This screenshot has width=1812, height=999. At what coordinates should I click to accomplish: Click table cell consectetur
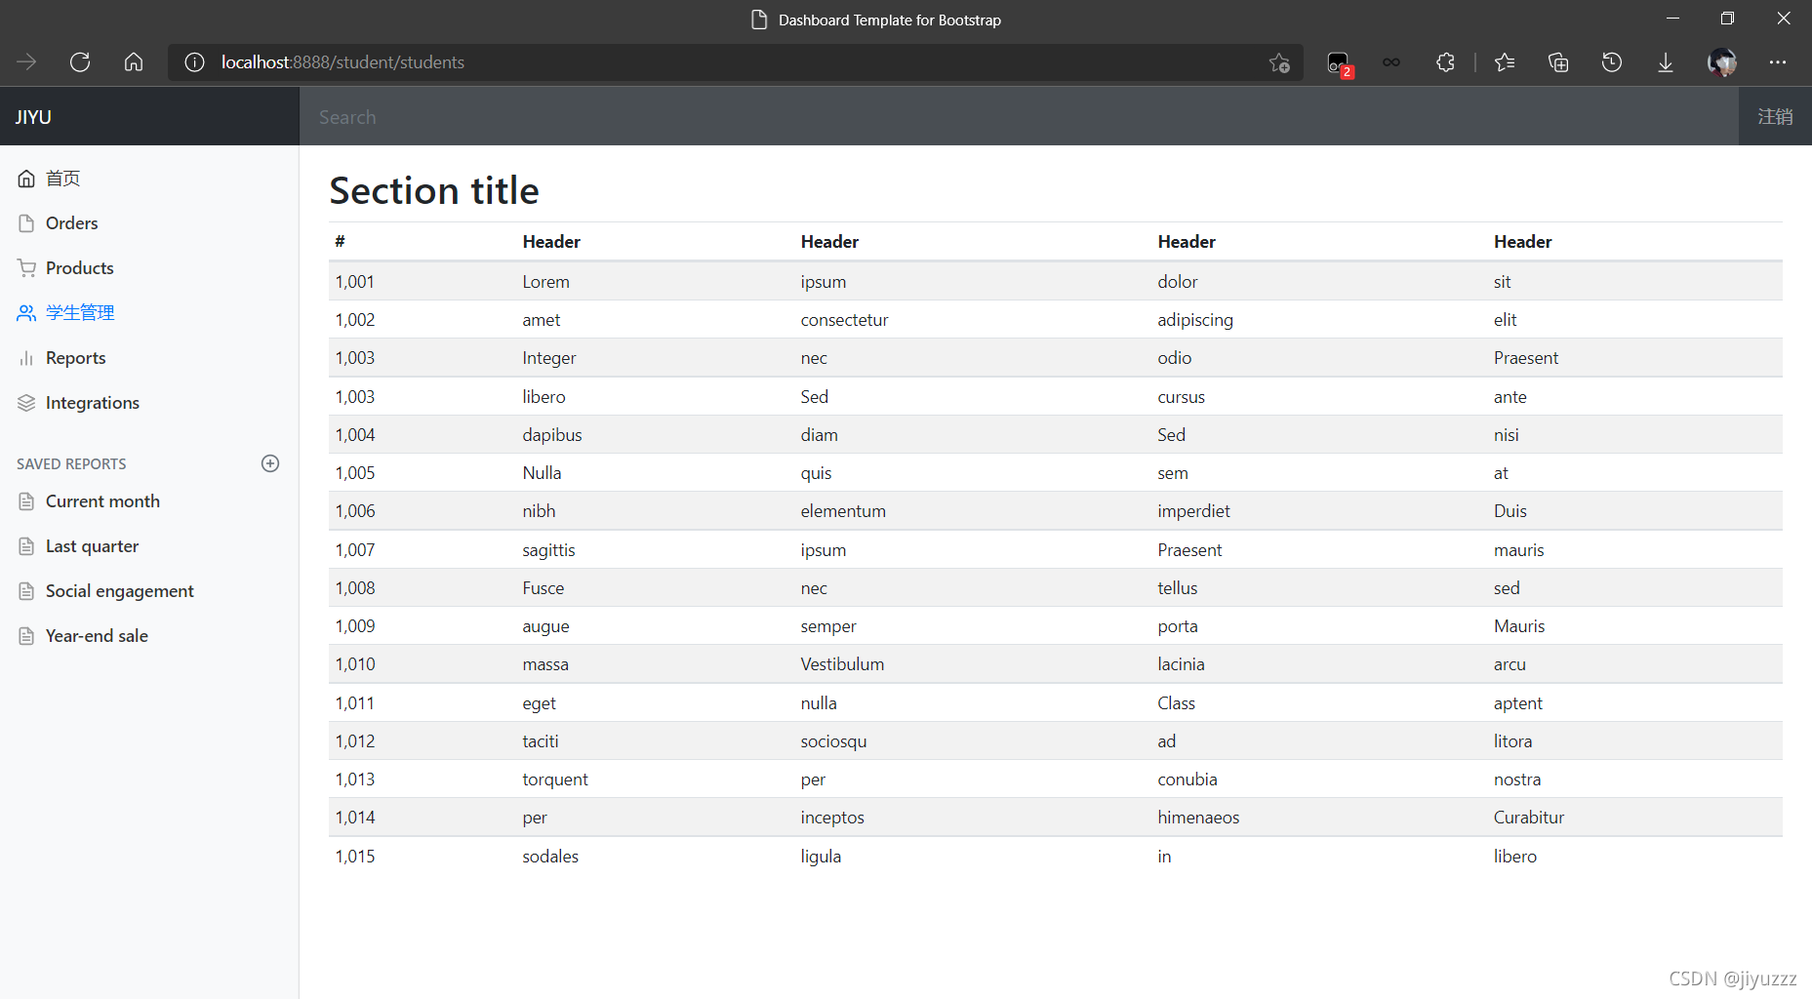[x=844, y=320]
